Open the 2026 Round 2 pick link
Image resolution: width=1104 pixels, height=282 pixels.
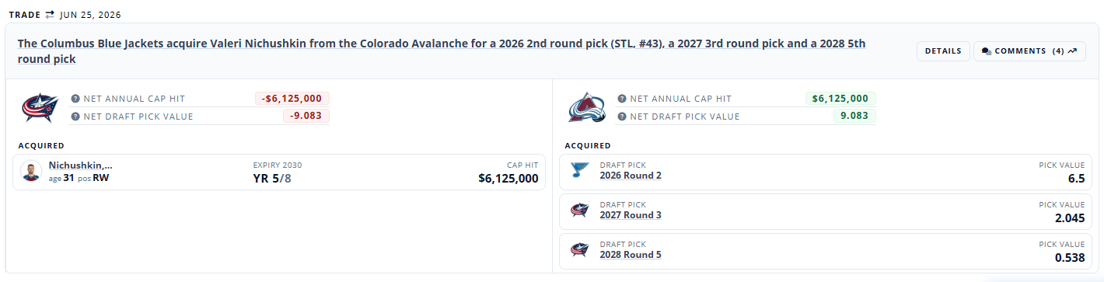(x=631, y=176)
